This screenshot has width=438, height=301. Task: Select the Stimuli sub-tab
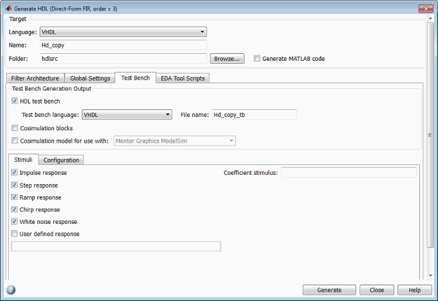[x=23, y=160]
